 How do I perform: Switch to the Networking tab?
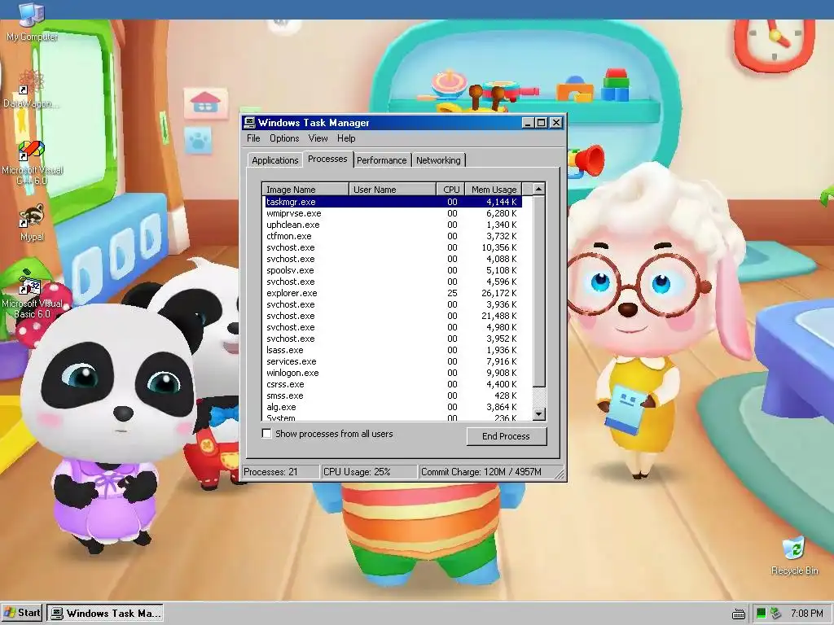click(x=438, y=160)
